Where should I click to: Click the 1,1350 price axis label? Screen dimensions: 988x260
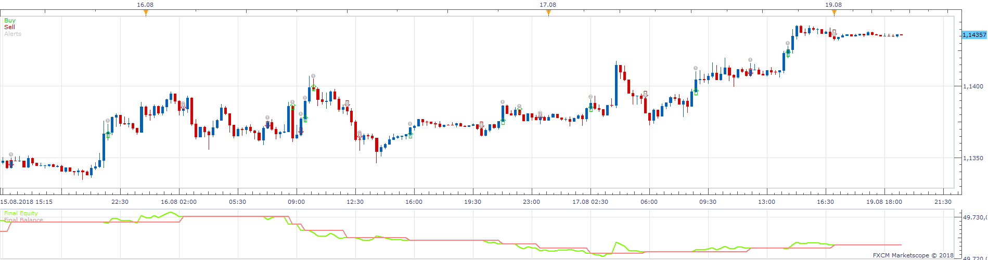click(973, 158)
